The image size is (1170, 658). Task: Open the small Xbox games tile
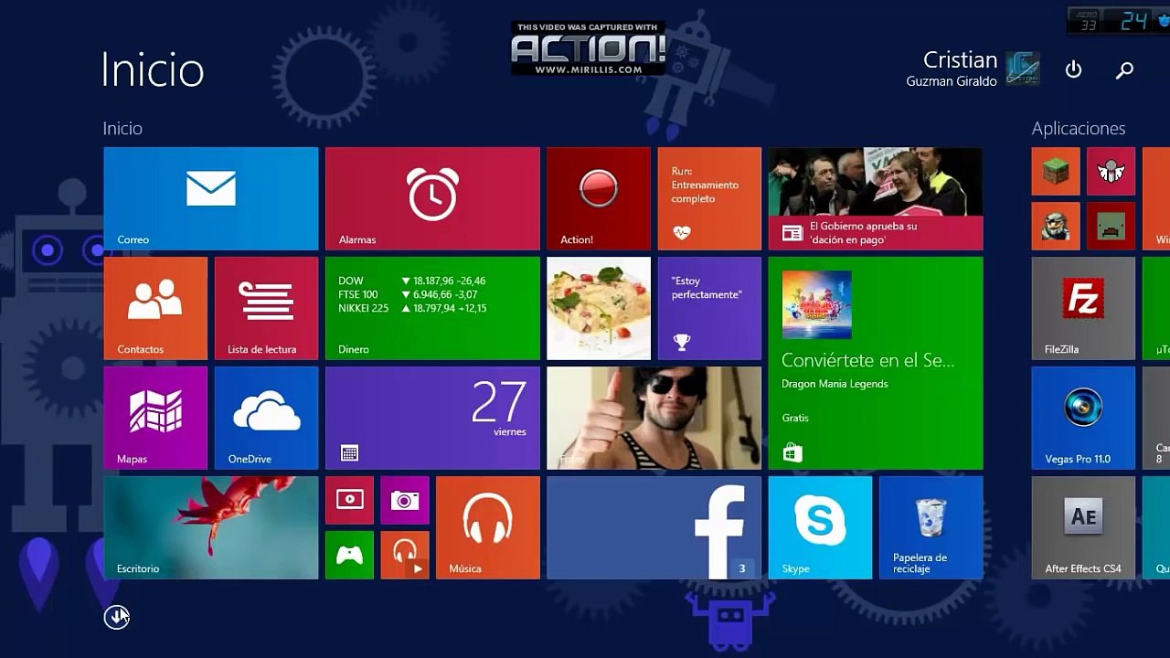coord(349,555)
